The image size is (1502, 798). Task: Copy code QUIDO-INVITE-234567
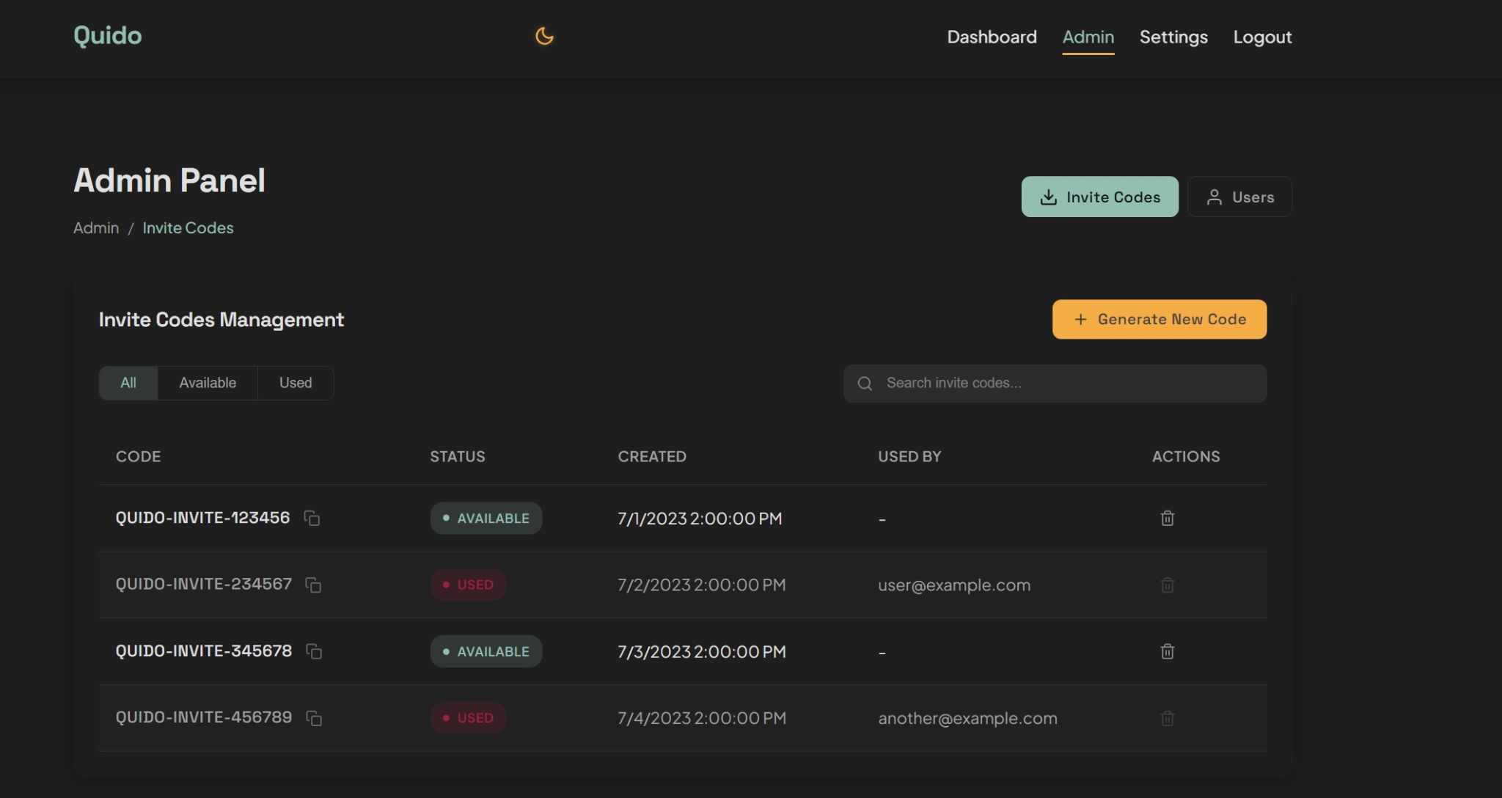pyautogui.click(x=313, y=585)
